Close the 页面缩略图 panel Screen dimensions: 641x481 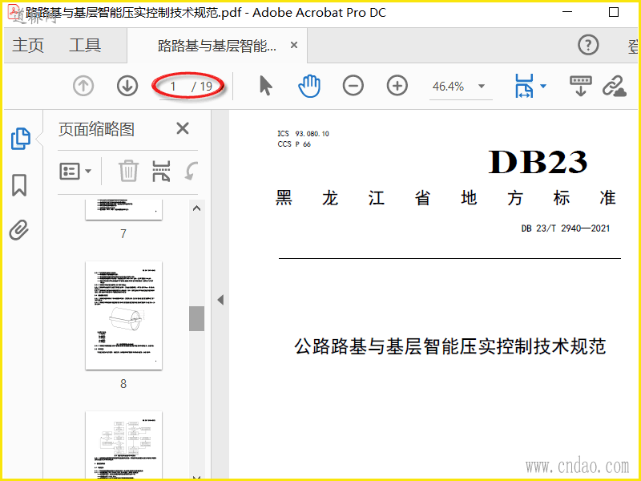tap(183, 128)
